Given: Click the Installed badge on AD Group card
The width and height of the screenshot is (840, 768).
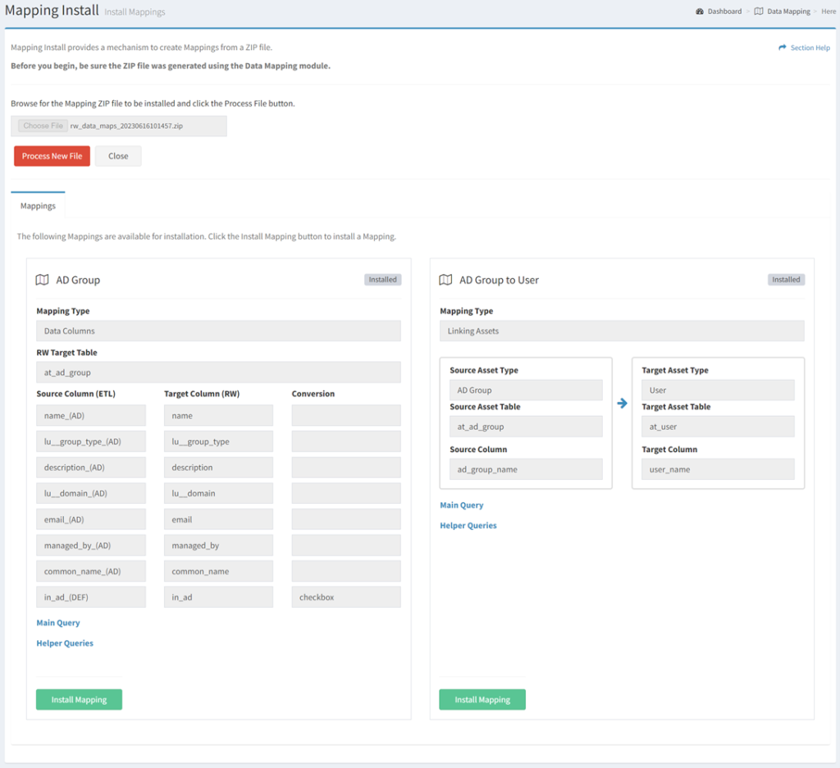Looking at the screenshot, I should [x=382, y=279].
